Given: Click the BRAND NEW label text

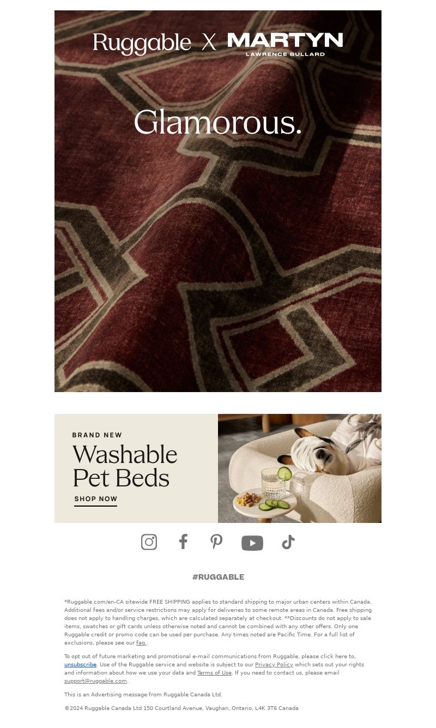Looking at the screenshot, I should (x=97, y=435).
